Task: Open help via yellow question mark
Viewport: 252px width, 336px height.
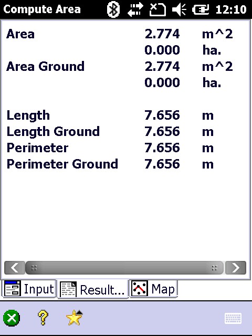Action: (43, 318)
